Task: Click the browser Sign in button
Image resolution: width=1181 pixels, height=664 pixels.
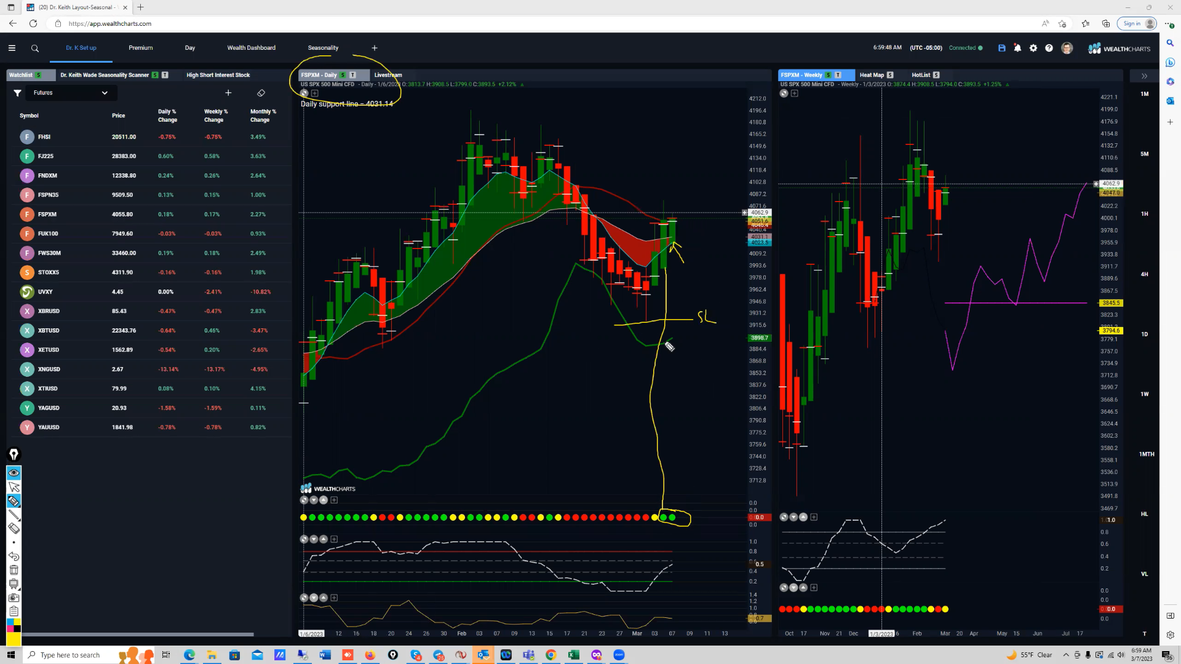Action: [1137, 23]
